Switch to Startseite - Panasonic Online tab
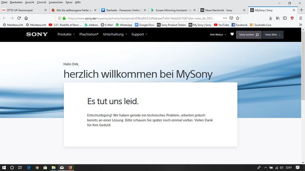305x171 pixels. coord(123,10)
